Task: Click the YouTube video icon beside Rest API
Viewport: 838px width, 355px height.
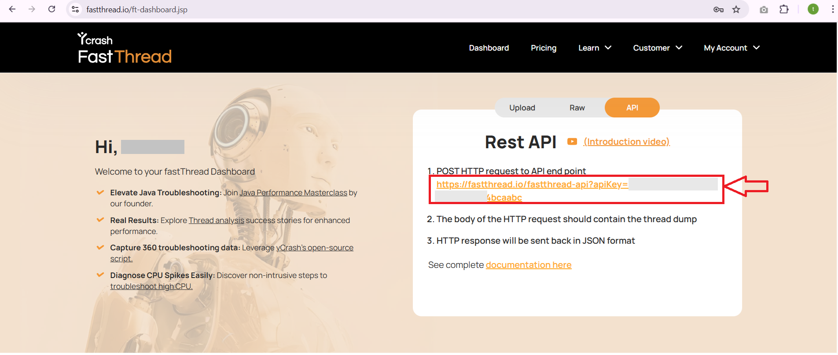Action: 572,142
